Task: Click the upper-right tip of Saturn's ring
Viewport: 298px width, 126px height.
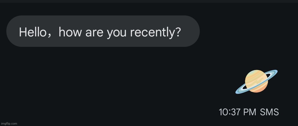Action: (275, 72)
